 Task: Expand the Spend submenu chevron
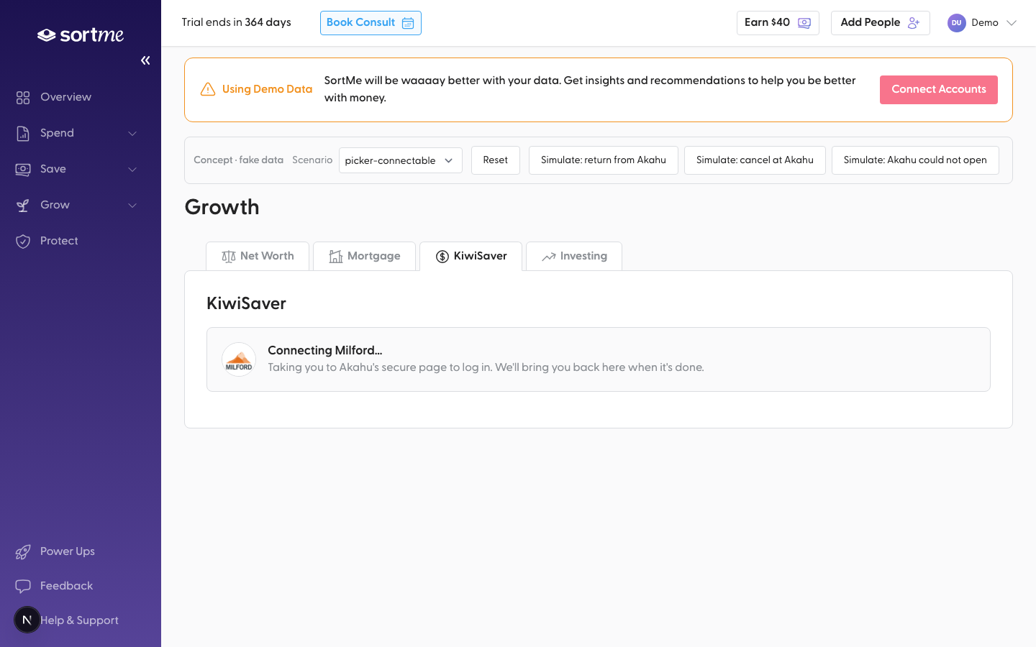pyautogui.click(x=132, y=133)
